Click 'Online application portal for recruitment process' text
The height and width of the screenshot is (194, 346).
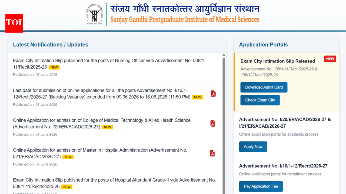pos(281,174)
